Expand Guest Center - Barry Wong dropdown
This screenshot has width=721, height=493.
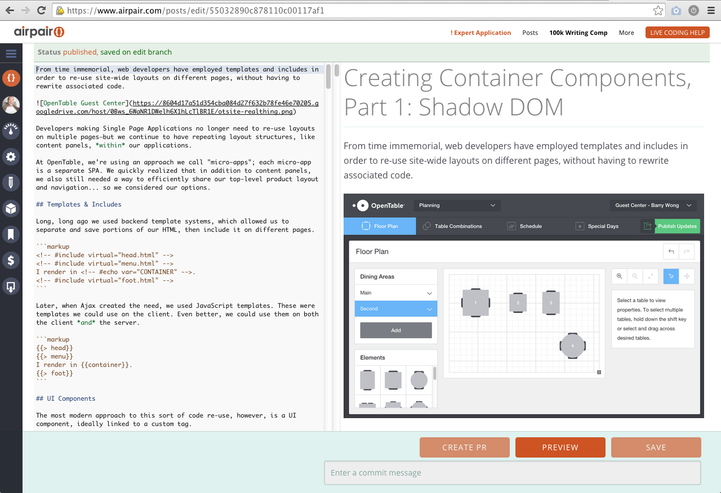coord(653,205)
